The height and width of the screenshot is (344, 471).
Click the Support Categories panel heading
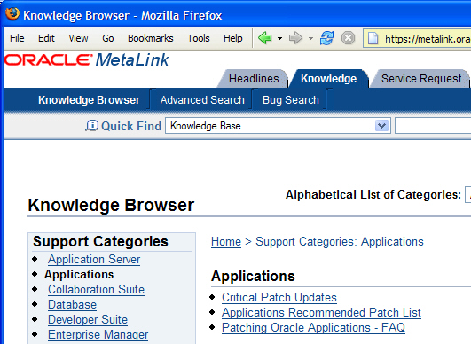[100, 241]
